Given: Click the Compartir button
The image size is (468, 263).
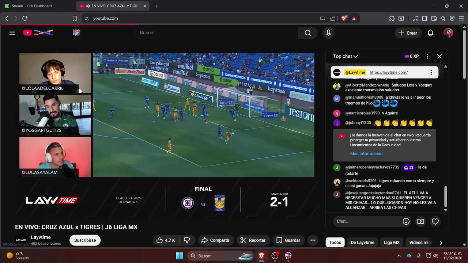Looking at the screenshot, I should pyautogui.click(x=216, y=240).
